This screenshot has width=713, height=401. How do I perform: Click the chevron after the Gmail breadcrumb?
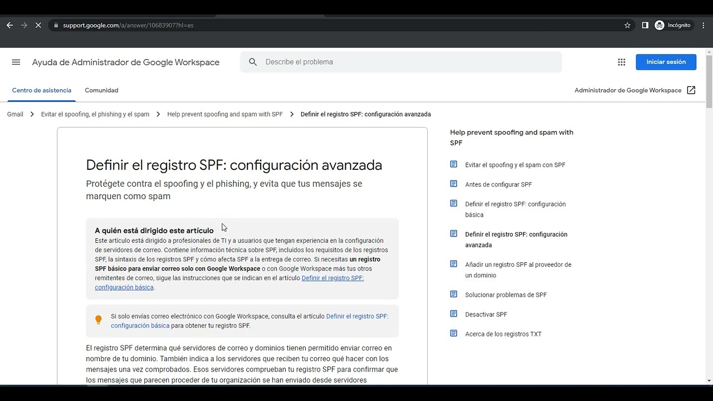pyautogui.click(x=32, y=114)
